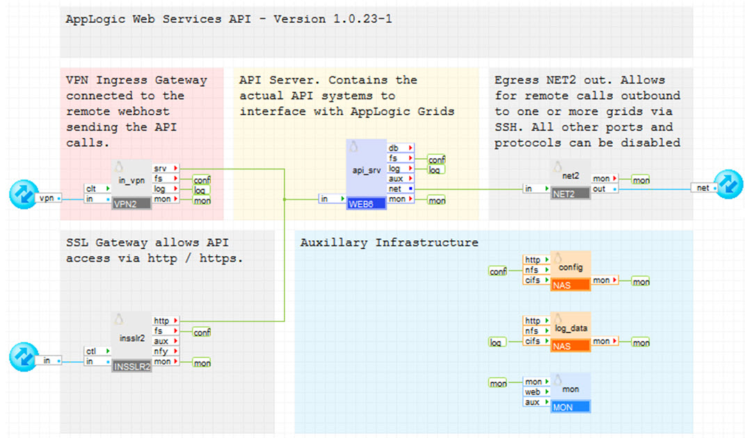The image size is (745, 438).
Task: Click the http terminal on insslr2
Action: point(164,321)
